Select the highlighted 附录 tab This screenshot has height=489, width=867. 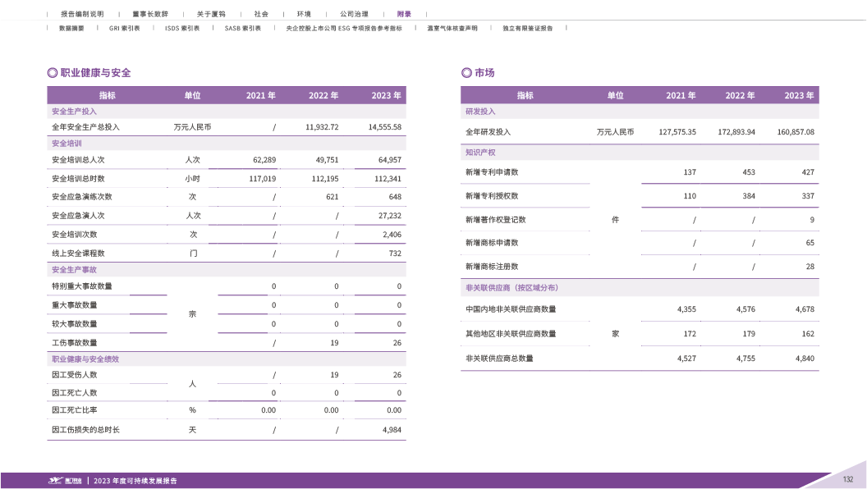pos(405,14)
